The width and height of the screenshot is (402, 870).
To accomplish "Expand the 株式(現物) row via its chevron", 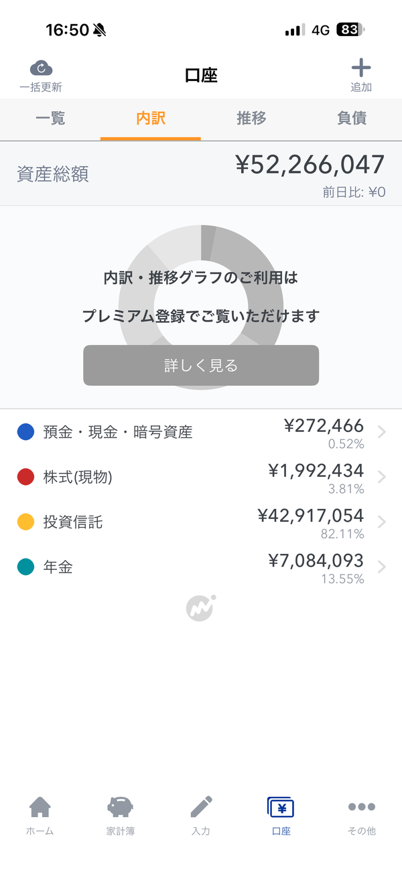I will click(381, 477).
